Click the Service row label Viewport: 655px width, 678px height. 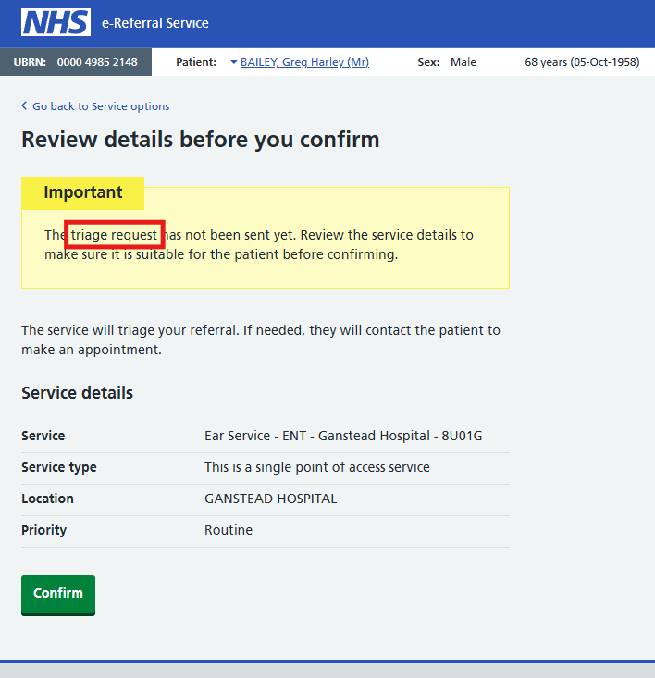[43, 436]
